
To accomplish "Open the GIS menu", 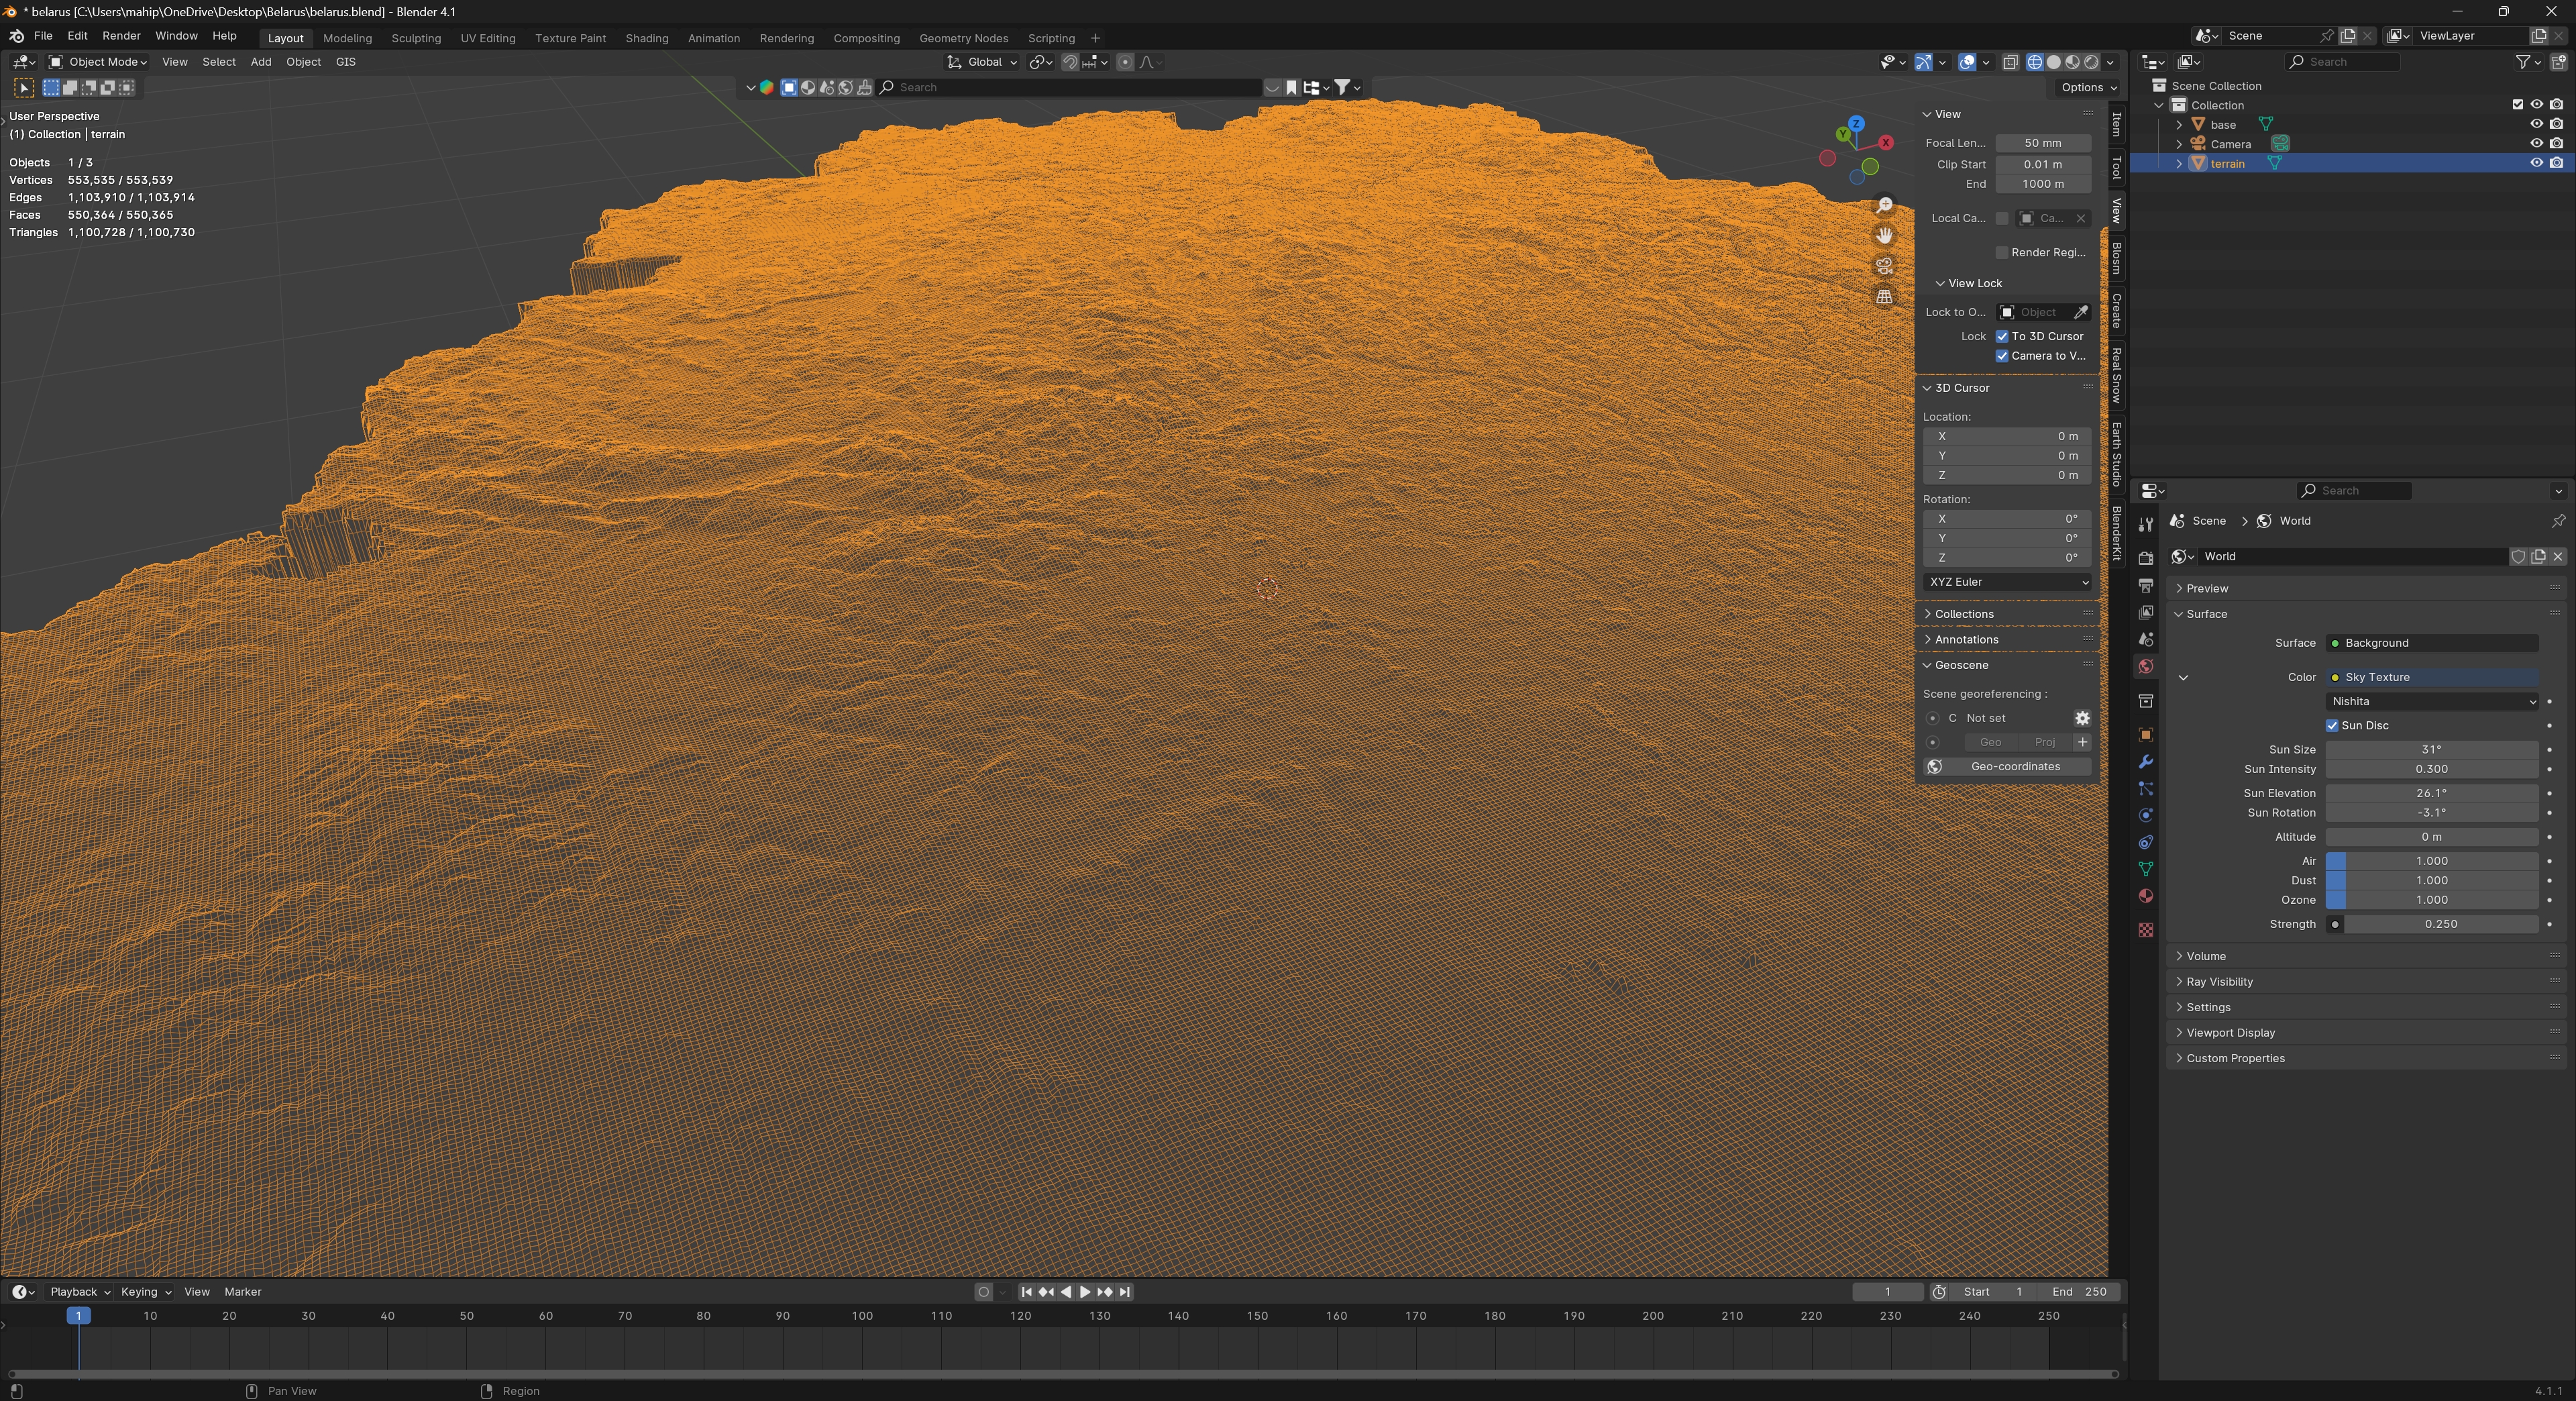I will pos(345,62).
